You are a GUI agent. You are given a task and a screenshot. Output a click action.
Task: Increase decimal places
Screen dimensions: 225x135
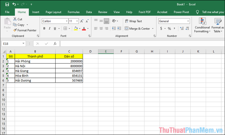pos(182,28)
